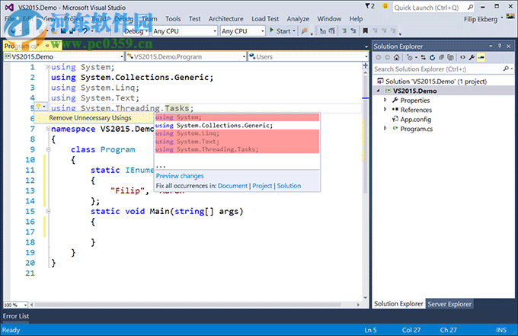Click the Undo arrow in toolbar

(x=85, y=30)
